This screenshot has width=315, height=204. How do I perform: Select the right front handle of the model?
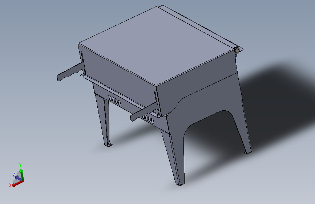pos(144,112)
